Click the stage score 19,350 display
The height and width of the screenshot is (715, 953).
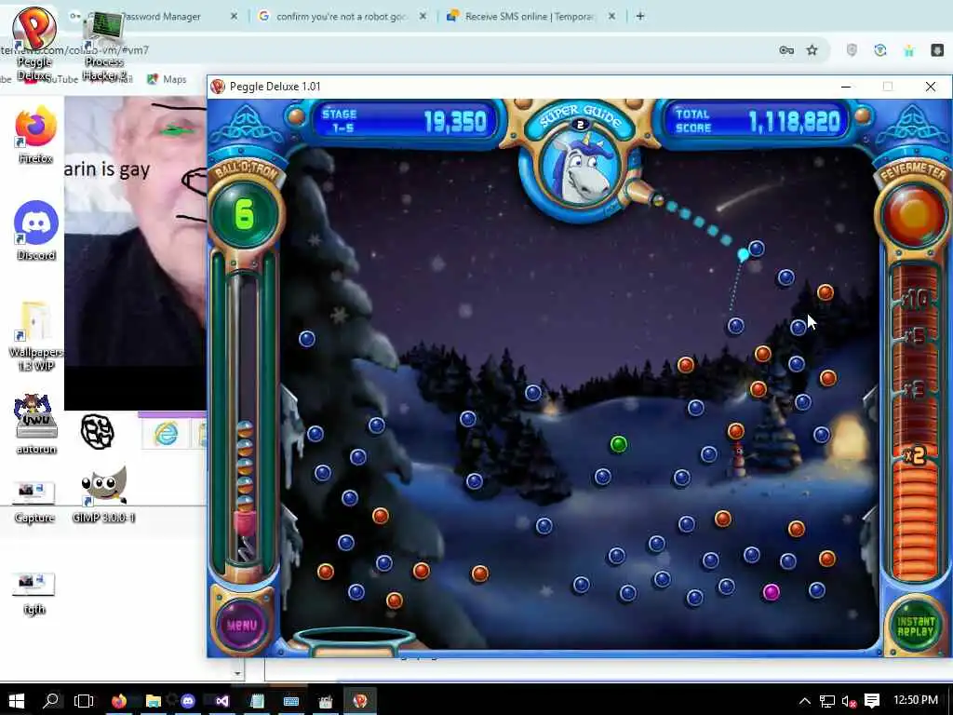click(455, 122)
